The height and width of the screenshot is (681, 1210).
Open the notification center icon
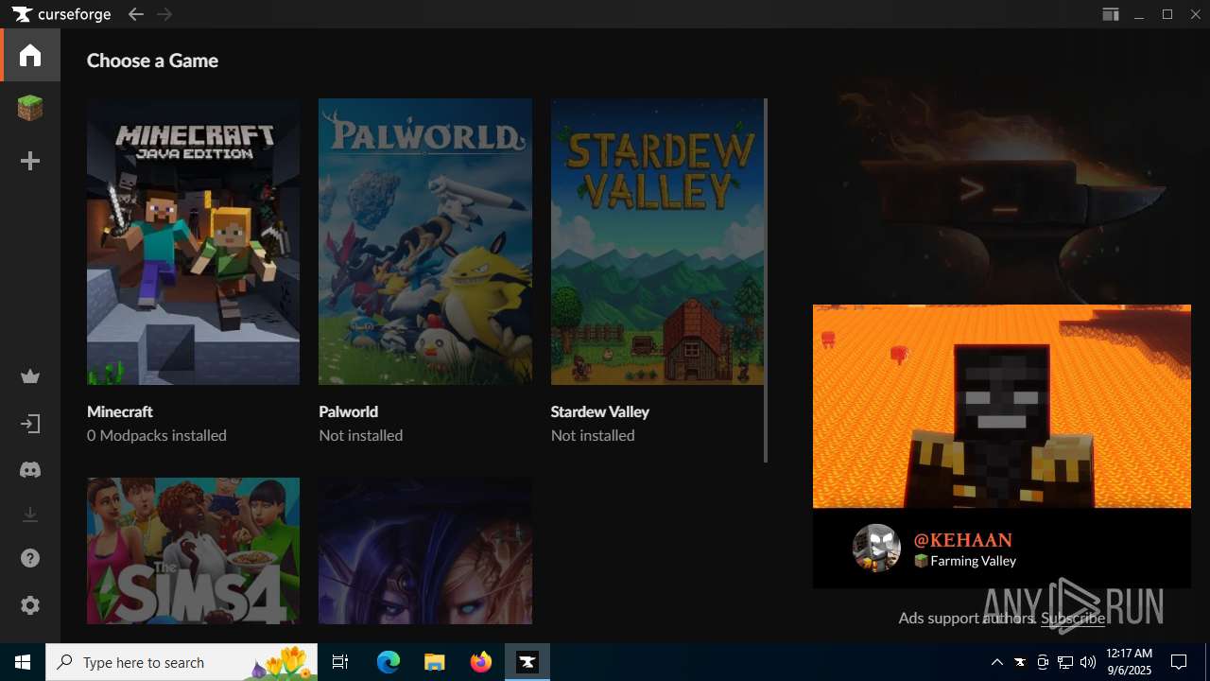point(1179,662)
